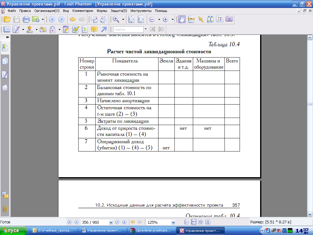Open the Инструменты menu

[141, 11]
